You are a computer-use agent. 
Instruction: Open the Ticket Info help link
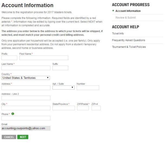click(x=118, y=33)
